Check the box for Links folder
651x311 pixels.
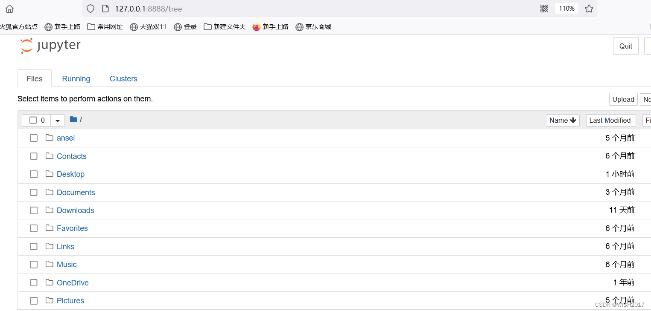[34, 247]
